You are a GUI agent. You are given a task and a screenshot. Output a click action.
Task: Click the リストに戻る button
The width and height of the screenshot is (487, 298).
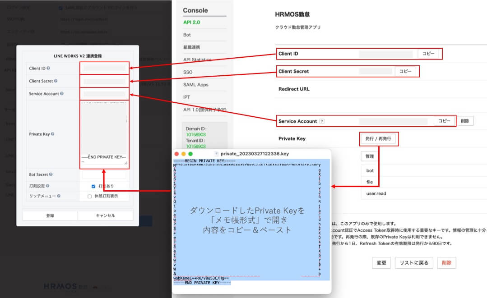click(414, 263)
